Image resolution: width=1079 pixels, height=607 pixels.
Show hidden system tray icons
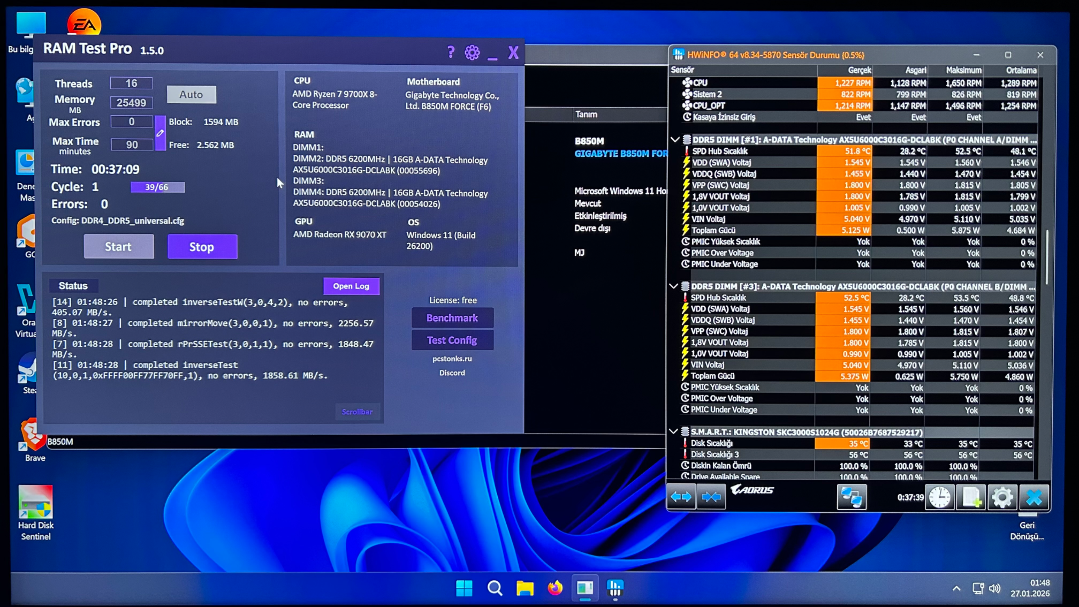[x=956, y=588]
